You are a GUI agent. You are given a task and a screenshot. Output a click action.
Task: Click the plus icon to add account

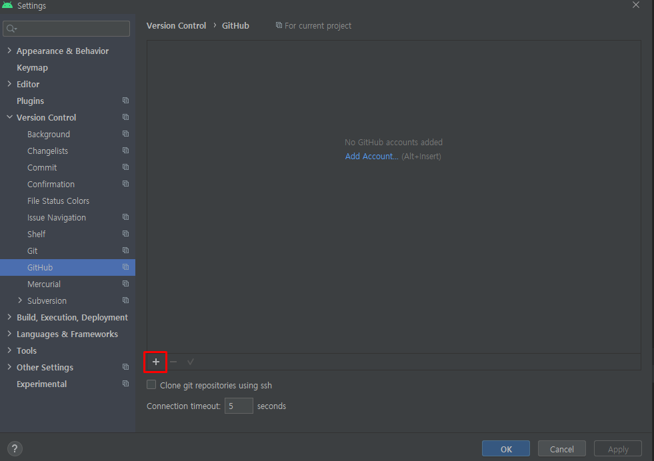155,362
